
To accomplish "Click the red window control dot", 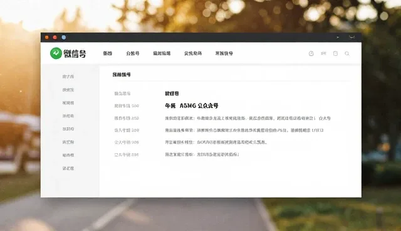I will 55,38.
